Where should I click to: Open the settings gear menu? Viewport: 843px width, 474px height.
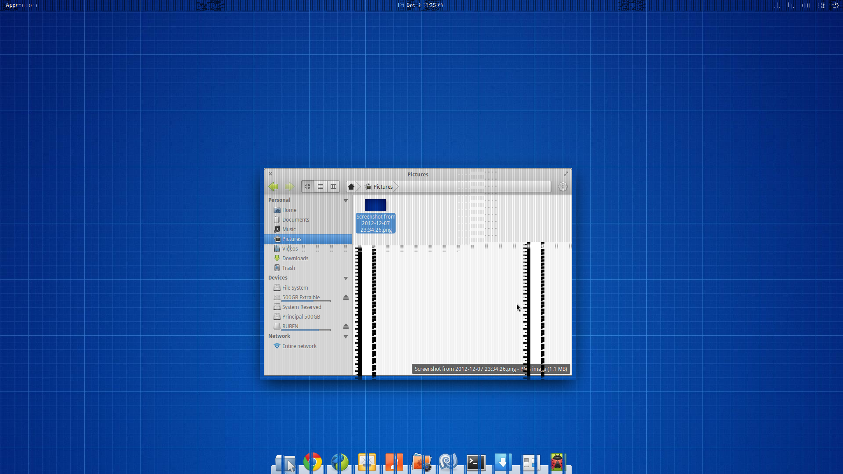click(x=562, y=187)
